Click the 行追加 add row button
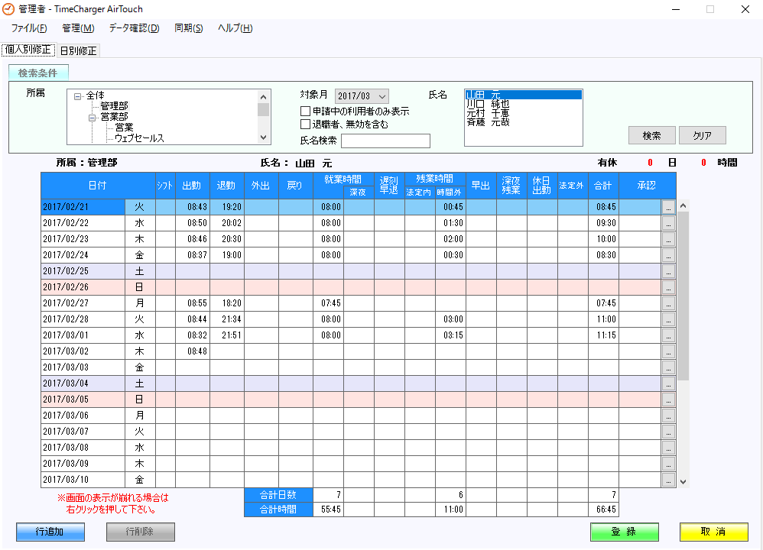 (x=50, y=532)
